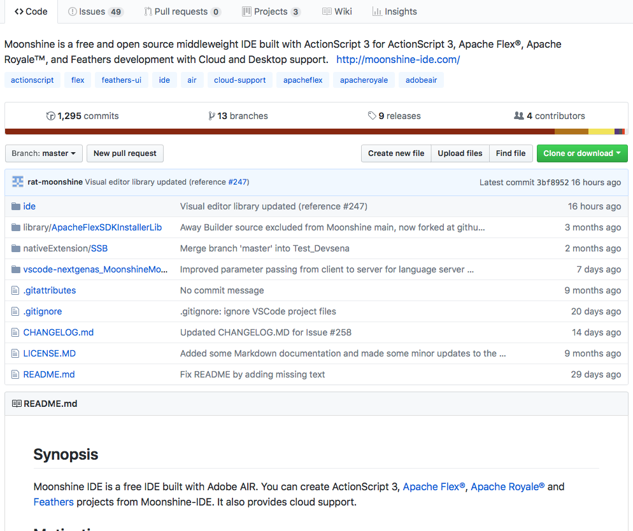This screenshot has height=531, width=633.
Task: Select the ide topic tag
Action: coord(164,80)
